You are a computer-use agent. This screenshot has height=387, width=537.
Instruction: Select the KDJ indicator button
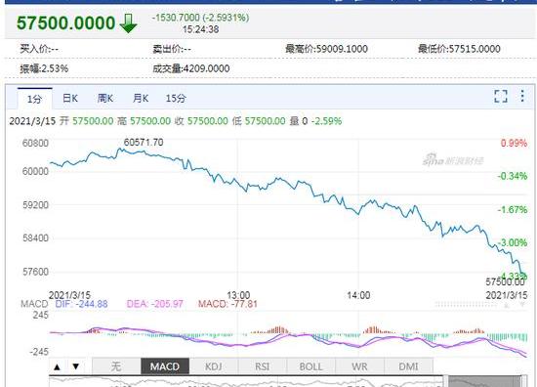[x=214, y=366]
